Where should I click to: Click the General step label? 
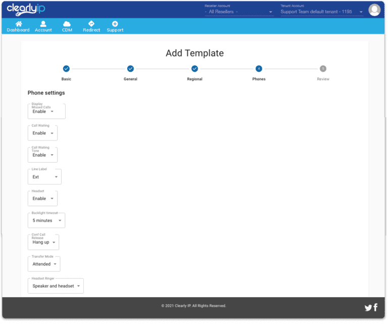click(x=130, y=79)
